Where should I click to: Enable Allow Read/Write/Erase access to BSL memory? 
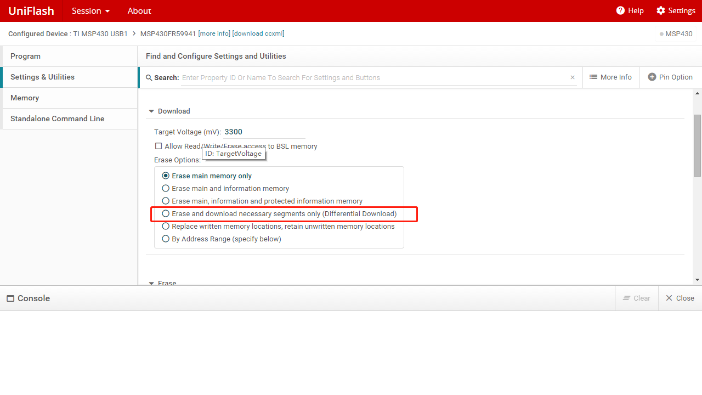pyautogui.click(x=158, y=146)
